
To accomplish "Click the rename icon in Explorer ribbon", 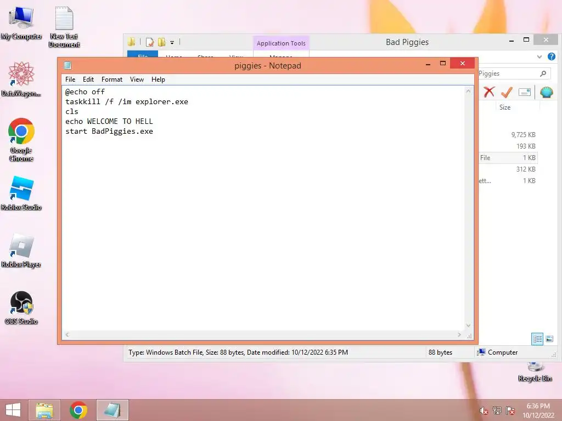I will 524,92.
